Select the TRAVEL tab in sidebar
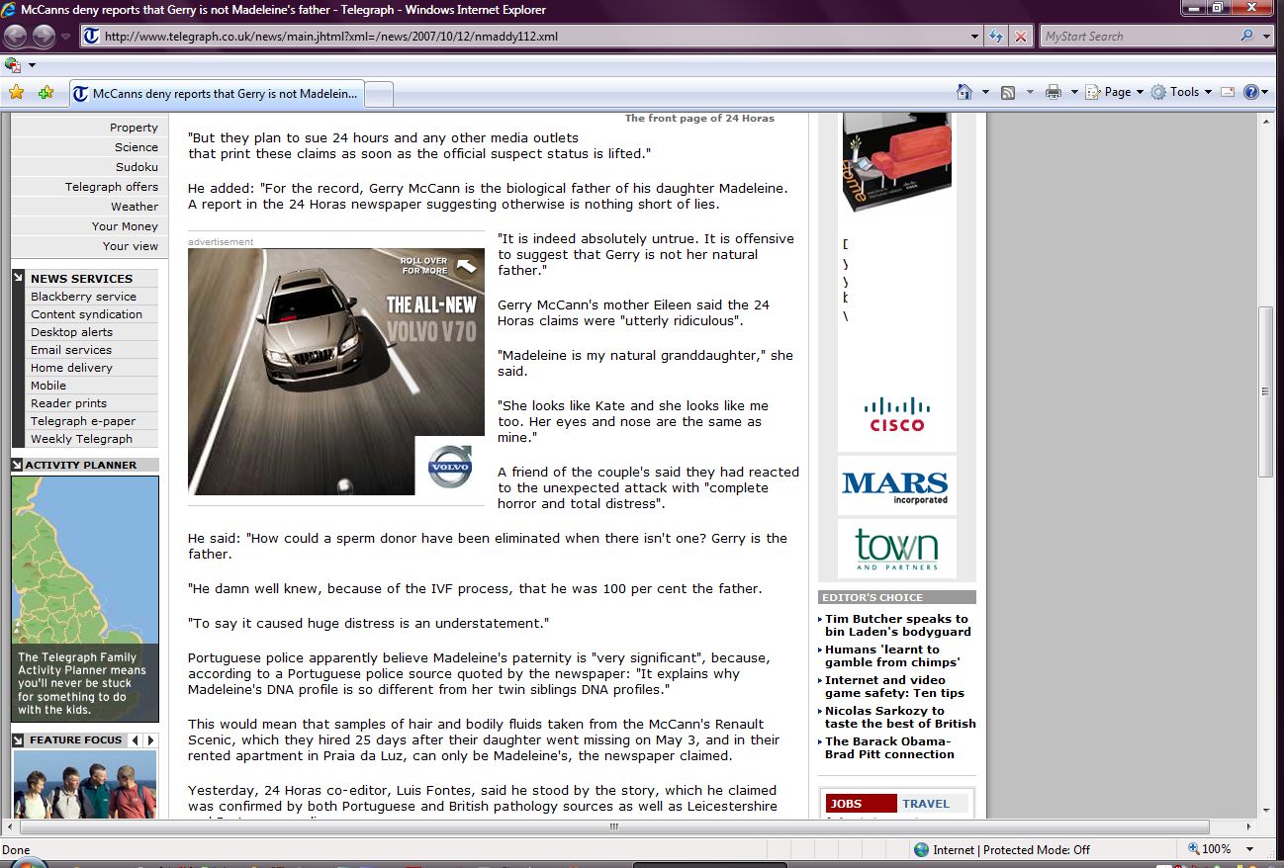1284x868 pixels. [925, 804]
